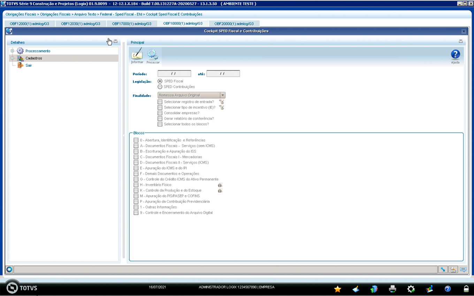
Task: Click round icon left of status bar
Action: click(9, 269)
